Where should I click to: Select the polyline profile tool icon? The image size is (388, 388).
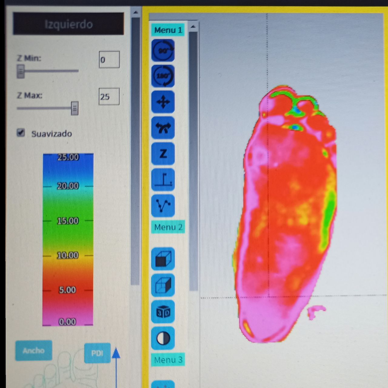pos(163,206)
